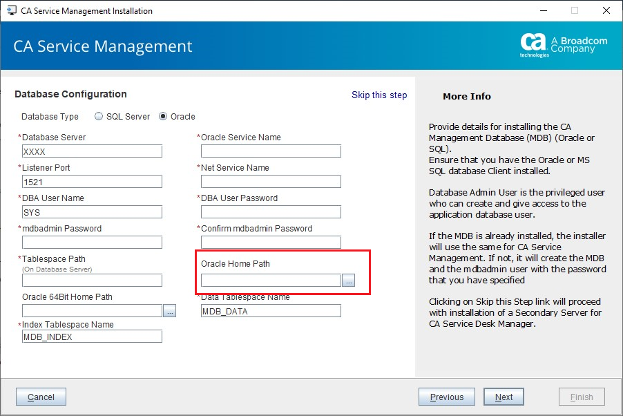
Task: Click into the Listener Port field
Action: [x=92, y=182]
